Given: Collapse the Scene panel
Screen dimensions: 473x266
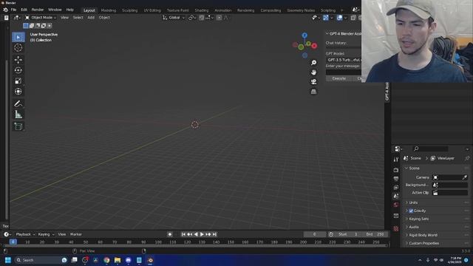Looking at the screenshot, I should [x=414, y=168].
